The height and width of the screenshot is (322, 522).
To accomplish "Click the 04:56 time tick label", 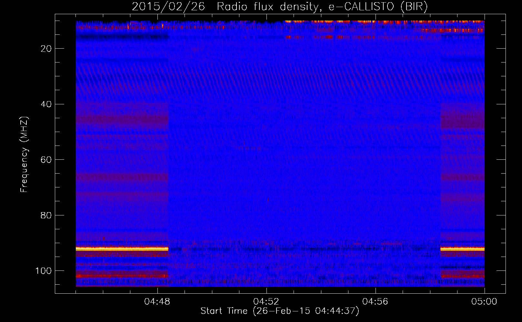I will point(375,302).
